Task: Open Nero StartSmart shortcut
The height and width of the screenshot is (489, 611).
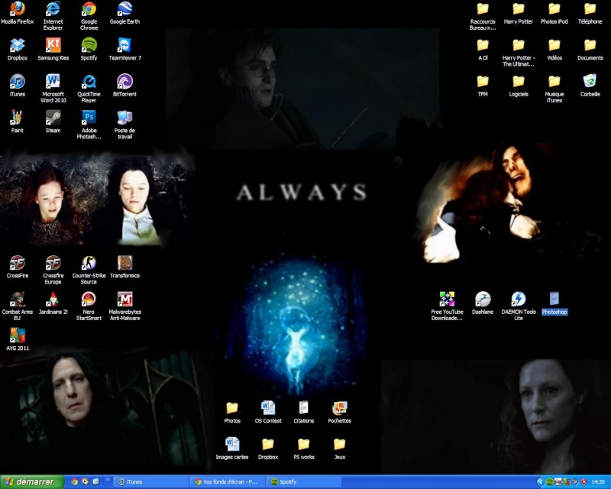Action: pyautogui.click(x=89, y=306)
